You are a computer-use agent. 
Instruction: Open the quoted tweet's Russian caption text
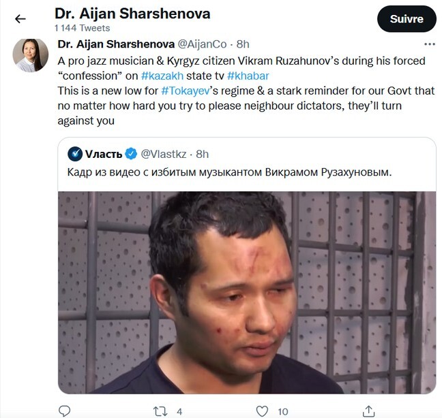229,172
